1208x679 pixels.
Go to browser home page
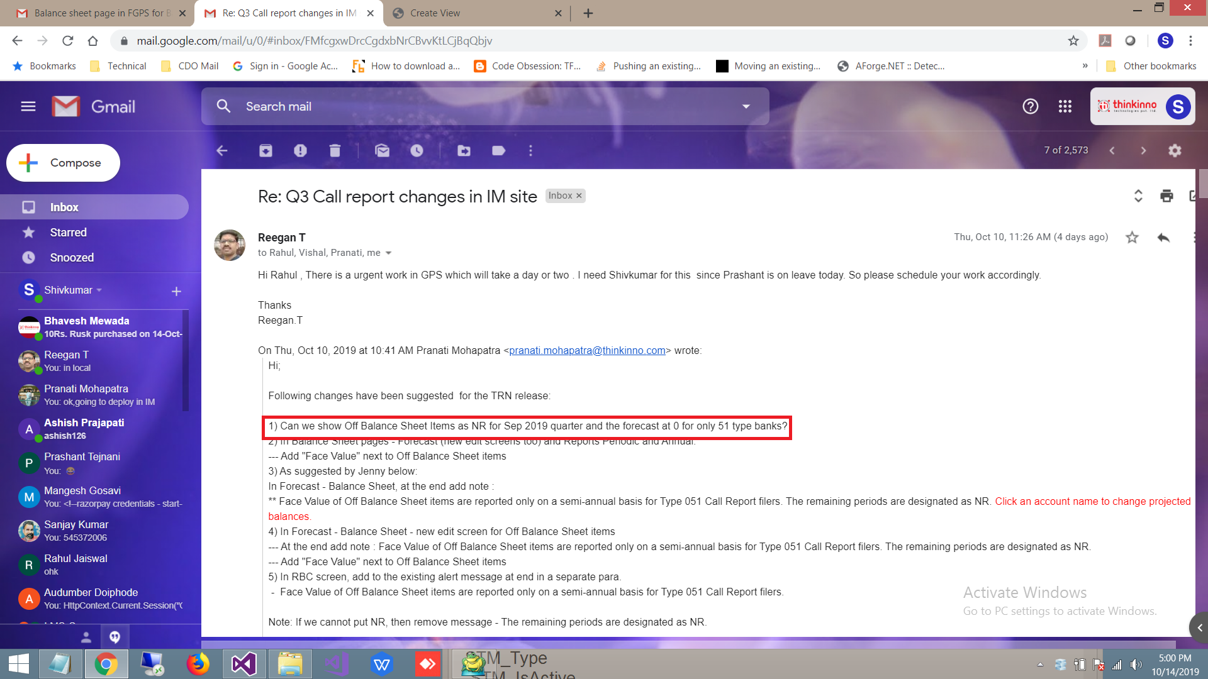coord(92,41)
